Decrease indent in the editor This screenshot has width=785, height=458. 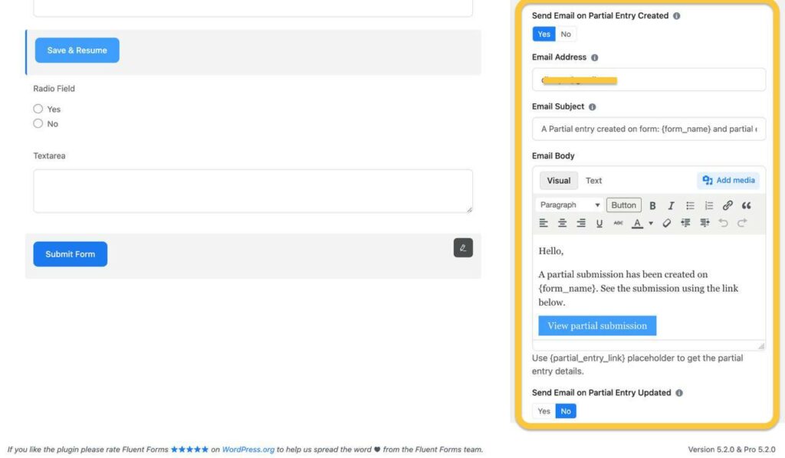[x=685, y=223]
